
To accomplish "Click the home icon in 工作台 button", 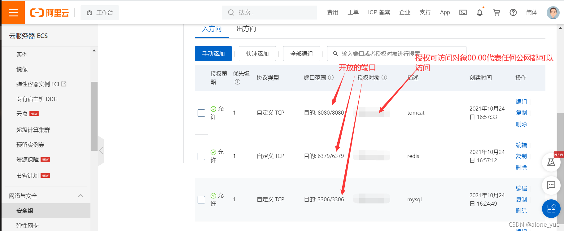I will click(90, 13).
